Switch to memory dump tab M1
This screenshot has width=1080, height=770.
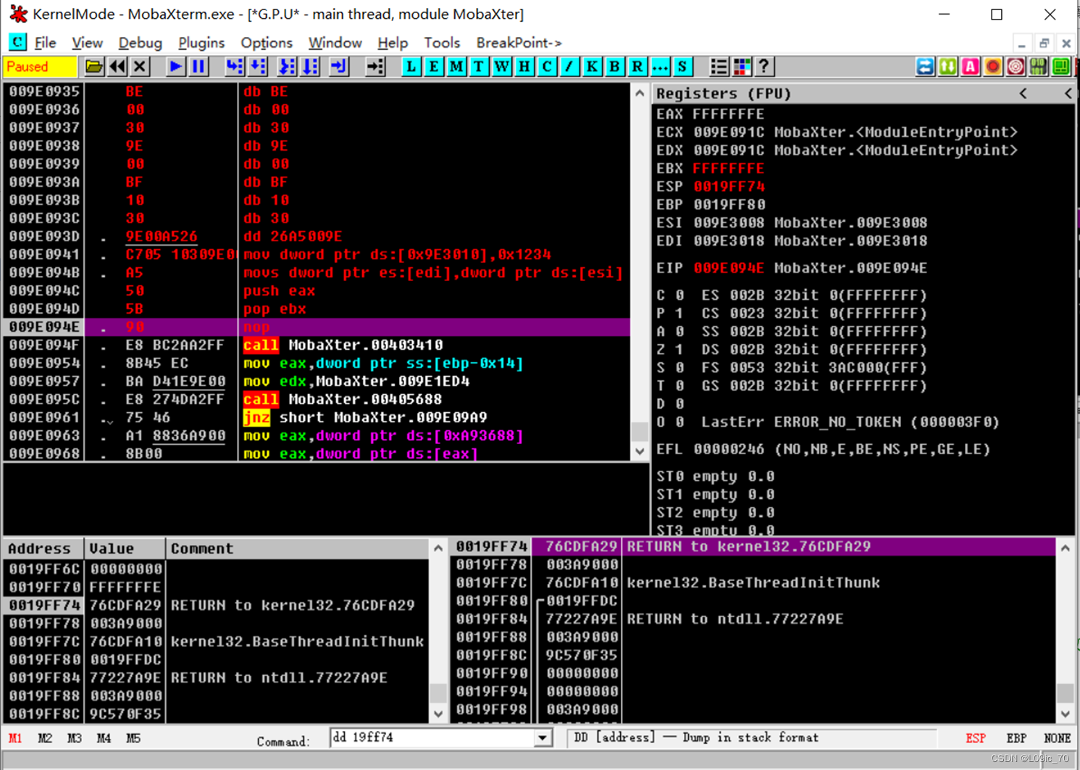[x=15, y=738]
